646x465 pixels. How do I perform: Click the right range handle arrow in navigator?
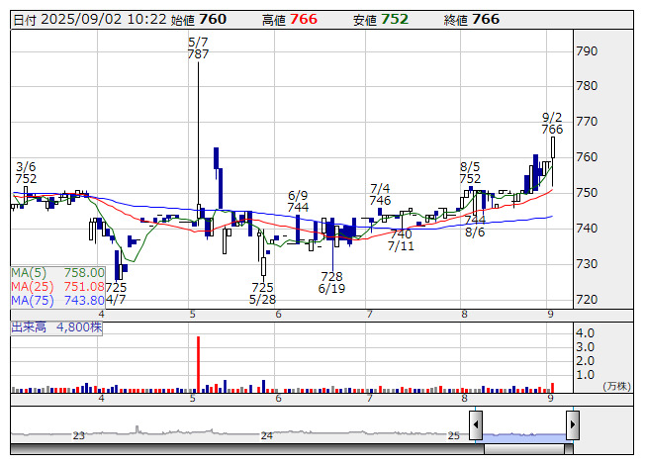572,425
